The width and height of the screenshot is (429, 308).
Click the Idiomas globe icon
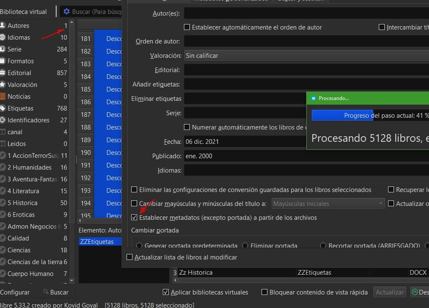[x=3, y=37]
